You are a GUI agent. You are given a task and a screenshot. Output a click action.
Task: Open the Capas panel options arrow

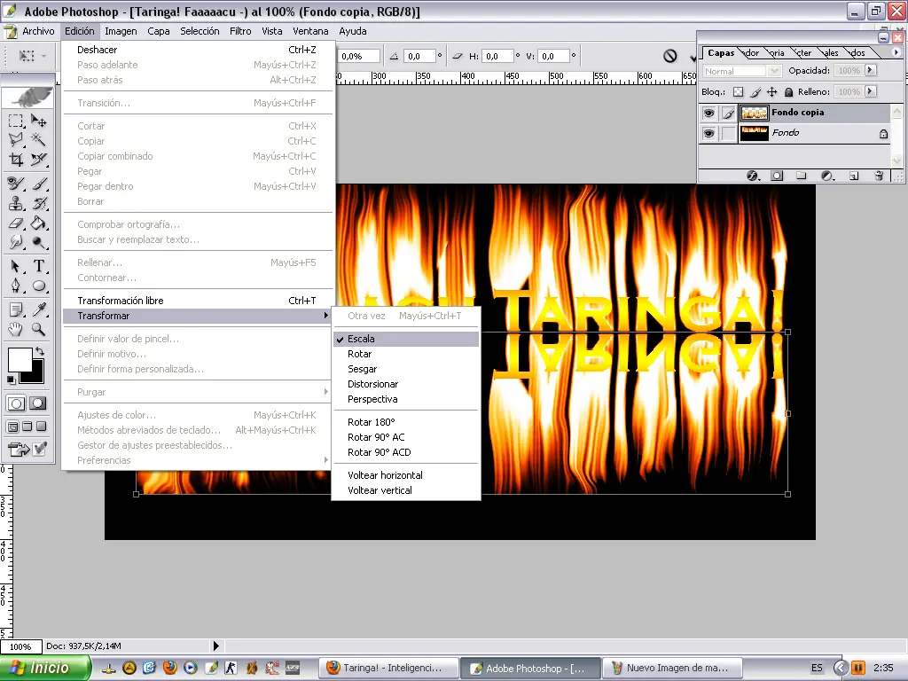click(896, 52)
